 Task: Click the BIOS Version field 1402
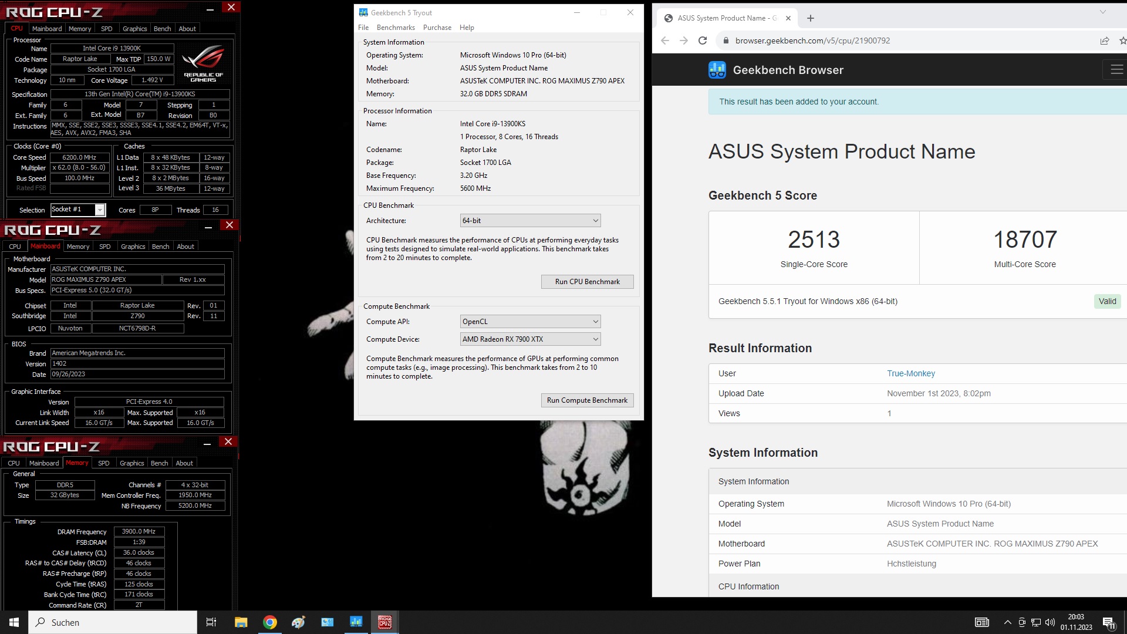(137, 364)
